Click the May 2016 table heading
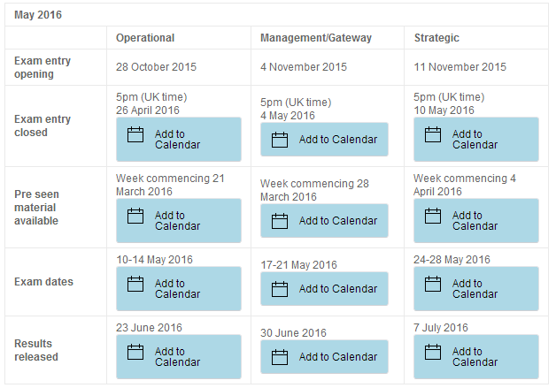Viewport: 556px width, 388px height. coord(38,15)
